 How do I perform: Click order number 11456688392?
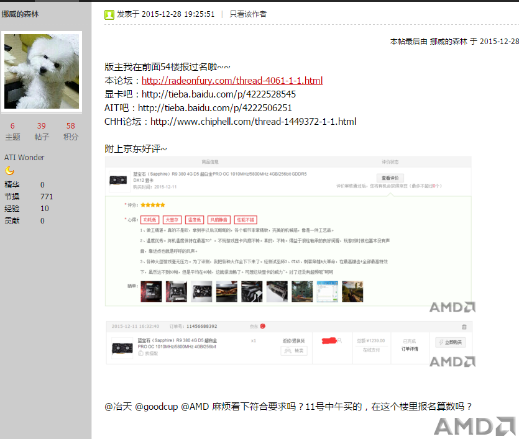click(202, 326)
